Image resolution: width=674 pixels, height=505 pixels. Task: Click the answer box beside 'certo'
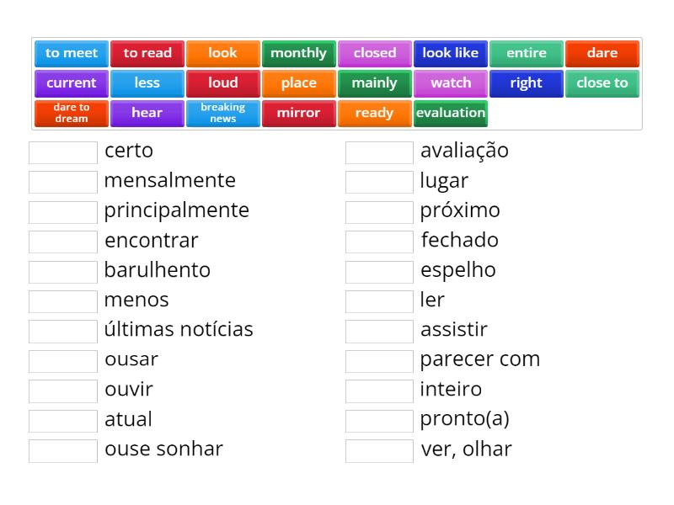click(x=62, y=151)
